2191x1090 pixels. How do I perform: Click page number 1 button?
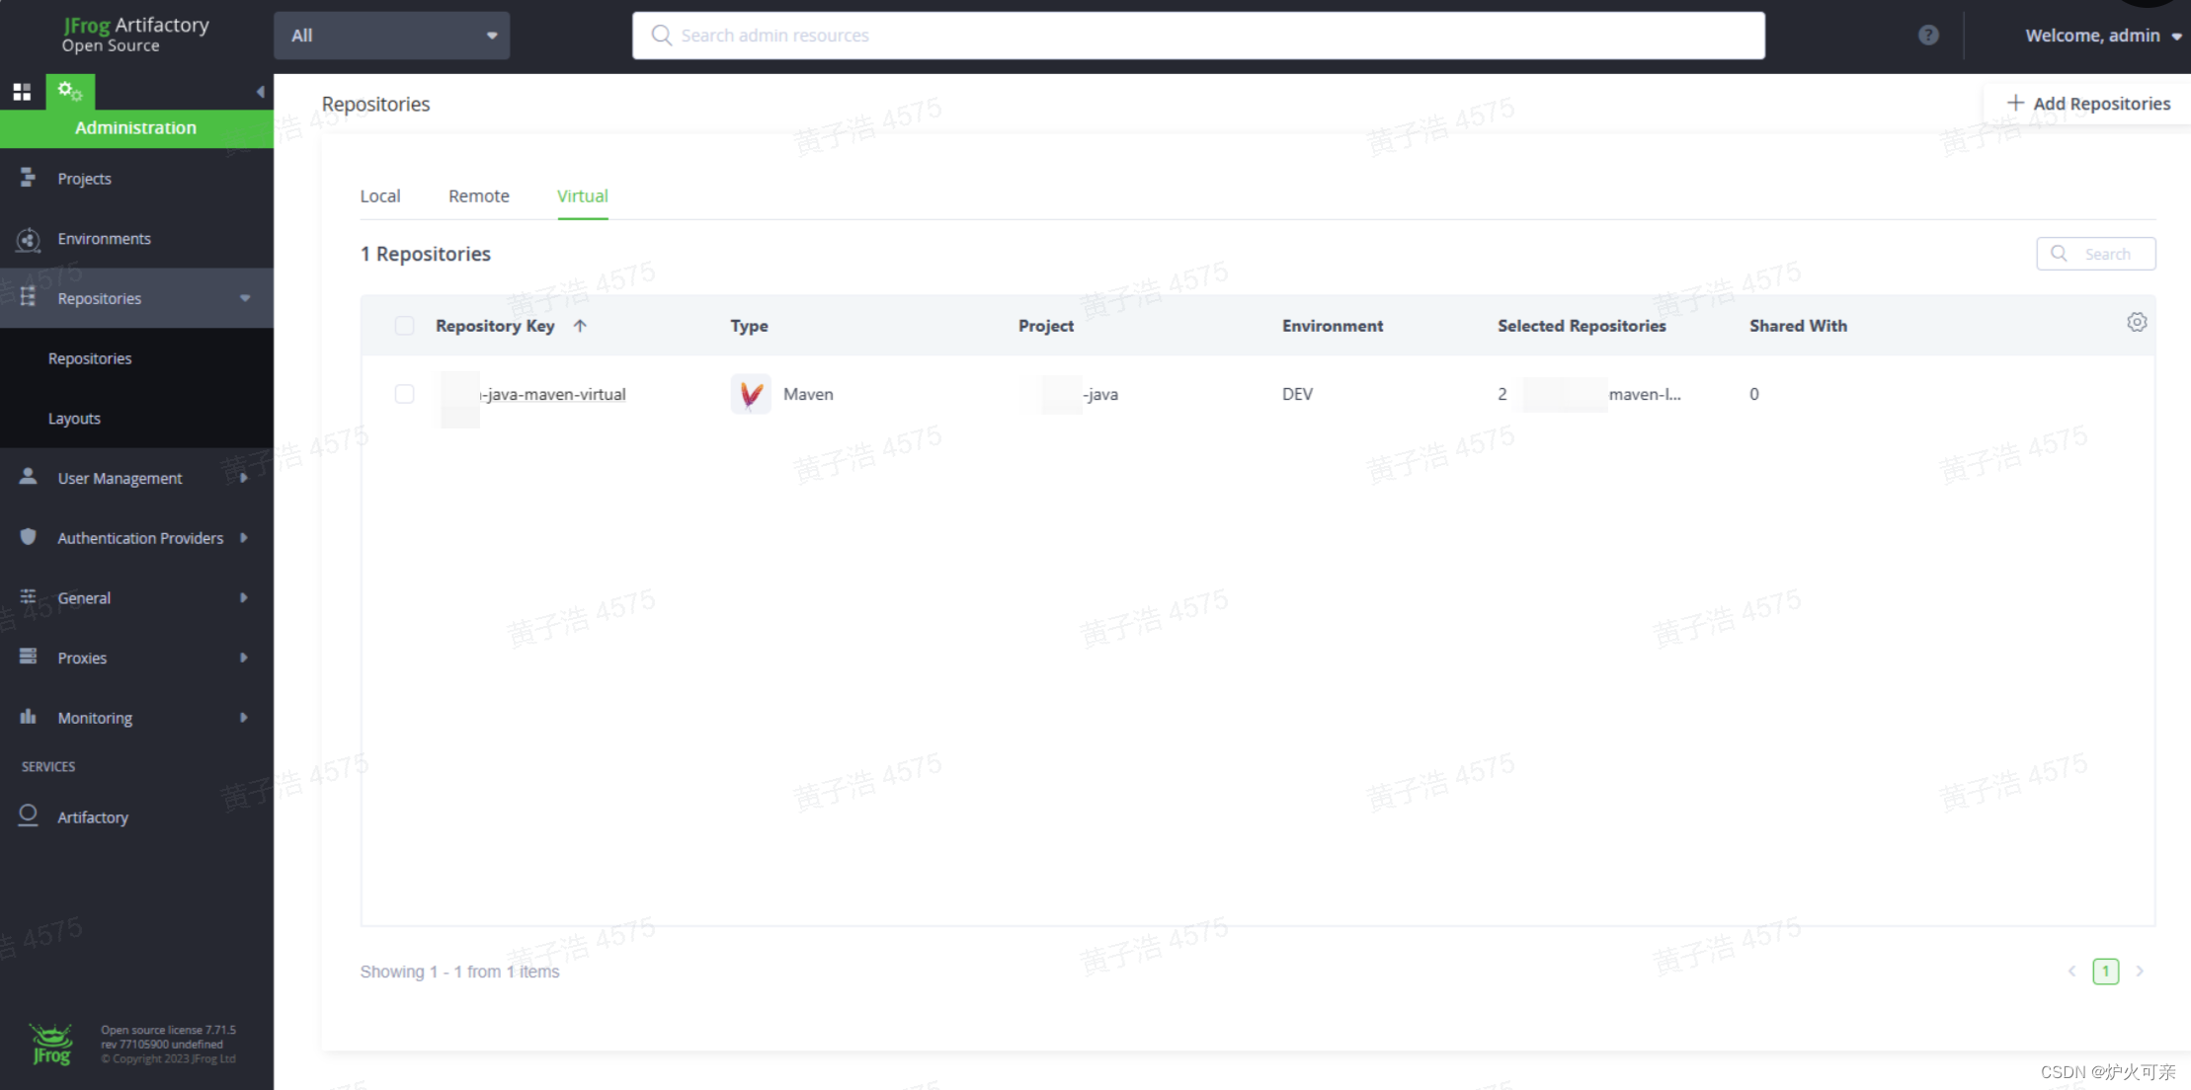[x=2105, y=972]
